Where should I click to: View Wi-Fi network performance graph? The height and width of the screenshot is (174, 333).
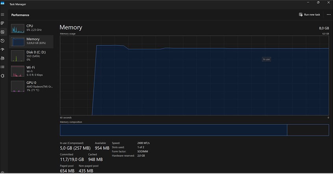pyautogui.click(x=32, y=70)
